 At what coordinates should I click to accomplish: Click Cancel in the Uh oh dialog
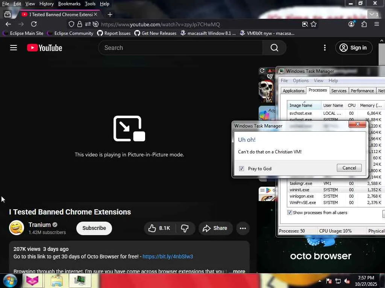point(349,168)
